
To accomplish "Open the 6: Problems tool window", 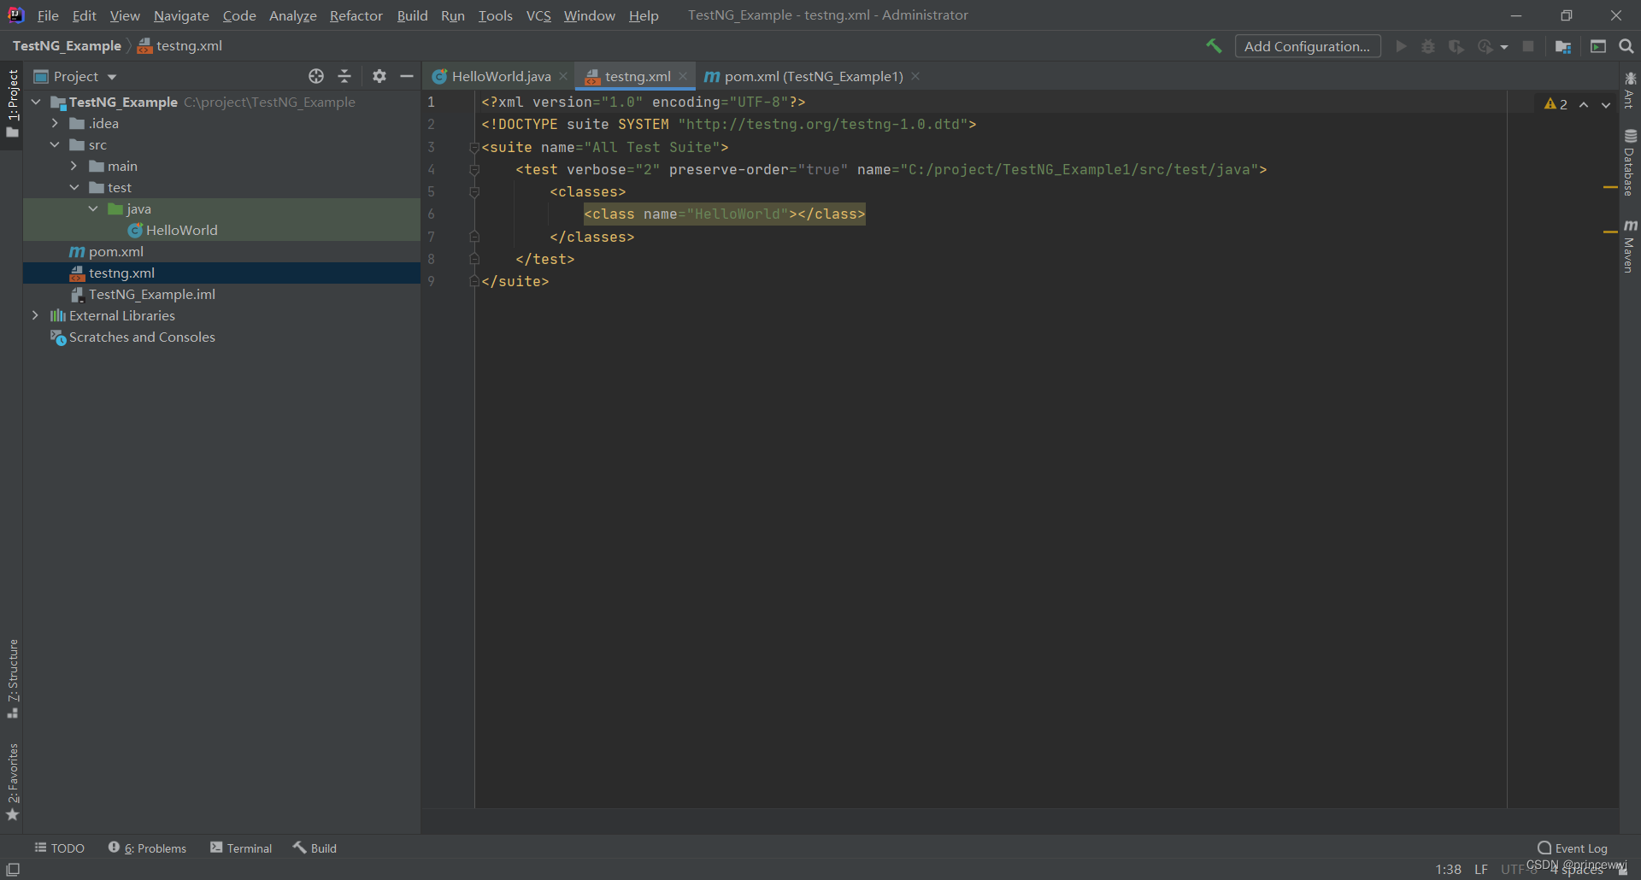I will click(x=147, y=848).
